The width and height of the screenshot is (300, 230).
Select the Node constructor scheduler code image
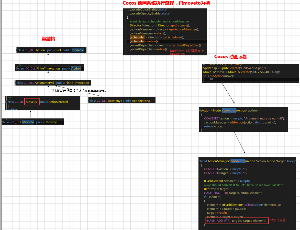pyautogui.click(x=165, y=32)
